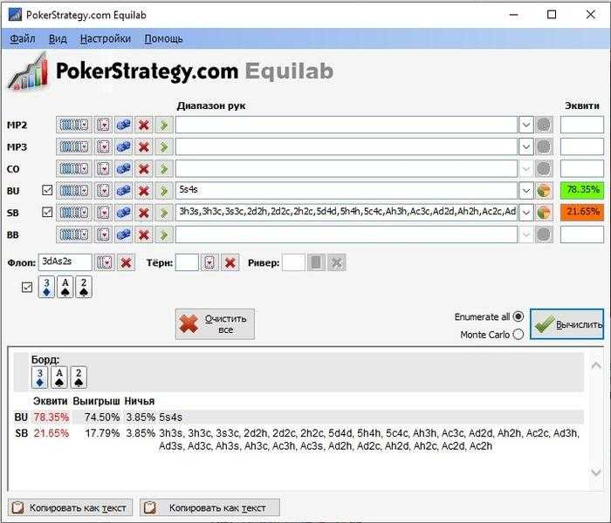Open pie chart analysis for BU
Viewport: 611px width, 523px height.
click(x=544, y=191)
